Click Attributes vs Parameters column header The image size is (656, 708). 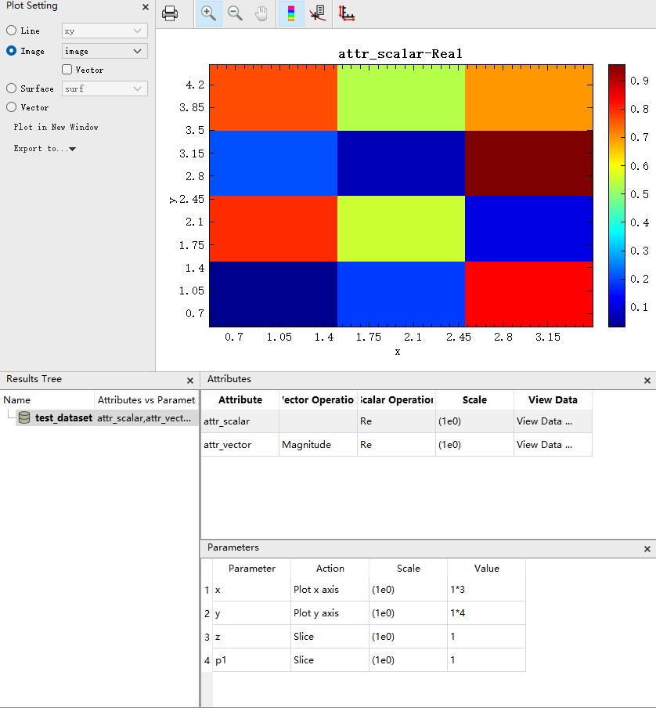tap(146, 400)
